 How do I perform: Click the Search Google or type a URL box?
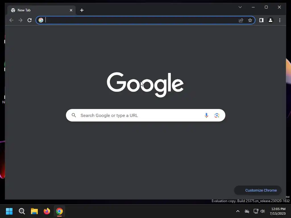click(145, 115)
